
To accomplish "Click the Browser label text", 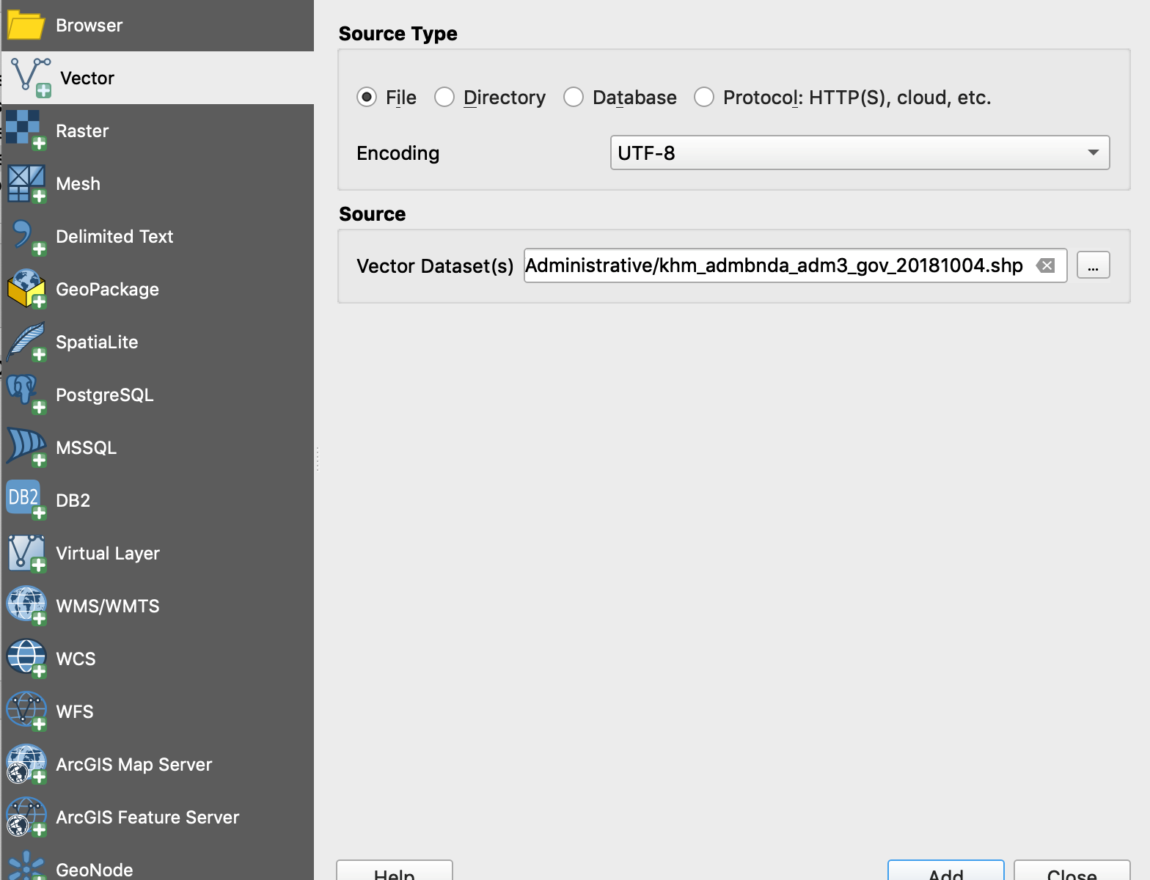I will coord(89,25).
